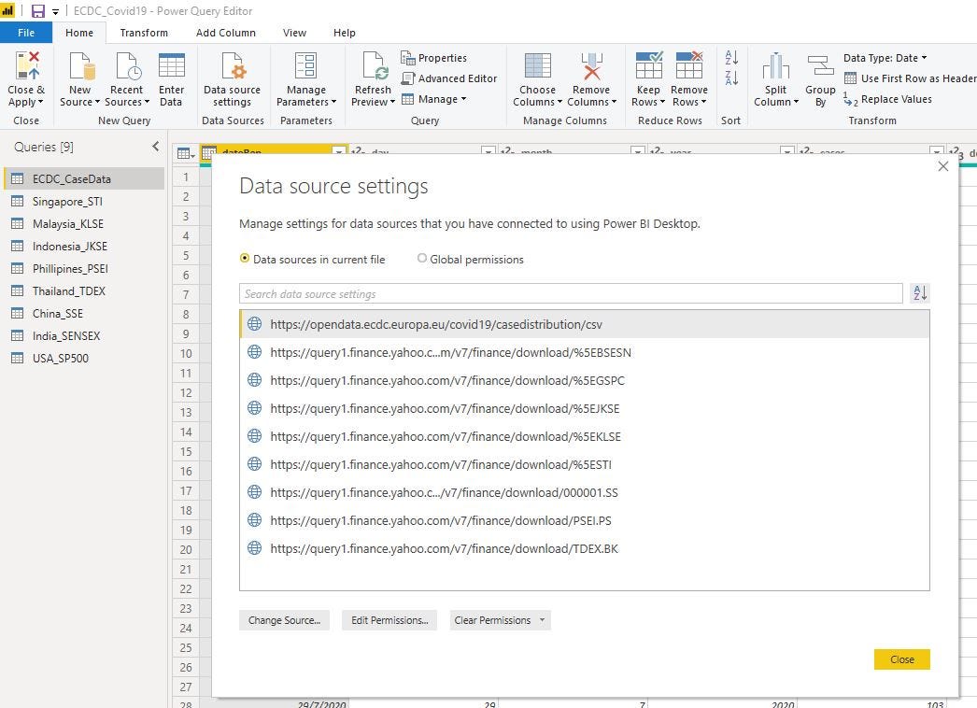Sort ascending with the A-Z icon
The height and width of the screenshot is (708, 977).
pyautogui.click(x=731, y=58)
